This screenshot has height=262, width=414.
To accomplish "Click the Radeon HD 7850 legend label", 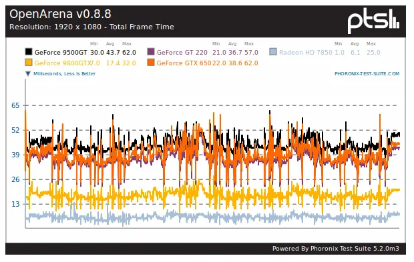I will (305, 53).
